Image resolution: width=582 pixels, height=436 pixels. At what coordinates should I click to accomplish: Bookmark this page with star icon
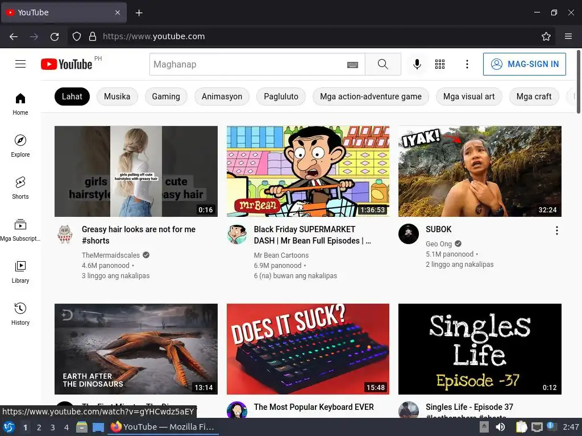click(546, 36)
